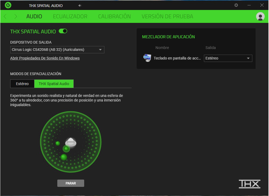Switch to the Ecualizador tab

(70, 16)
